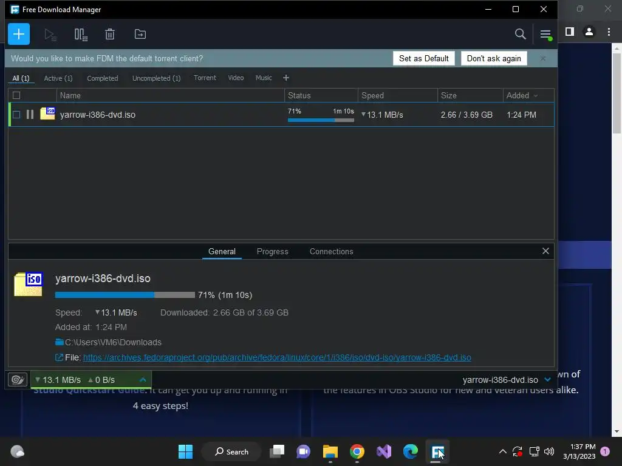Viewport: 622px width, 466px height.
Task: Select the Torrent filter tab
Action: coord(205,78)
